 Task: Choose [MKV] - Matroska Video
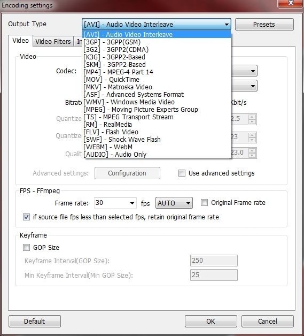pyautogui.click(x=157, y=87)
